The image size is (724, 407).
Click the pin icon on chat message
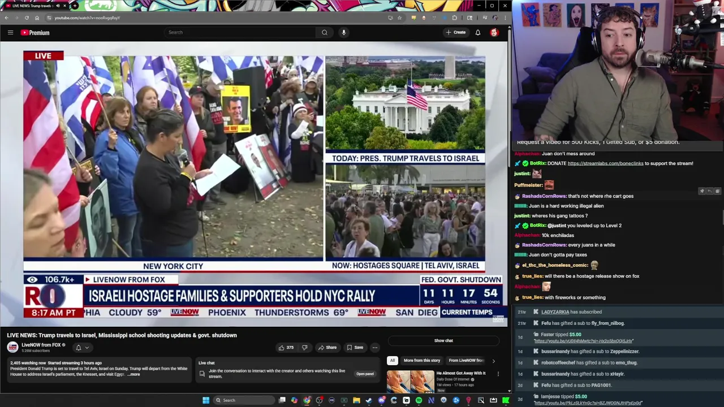click(x=702, y=191)
